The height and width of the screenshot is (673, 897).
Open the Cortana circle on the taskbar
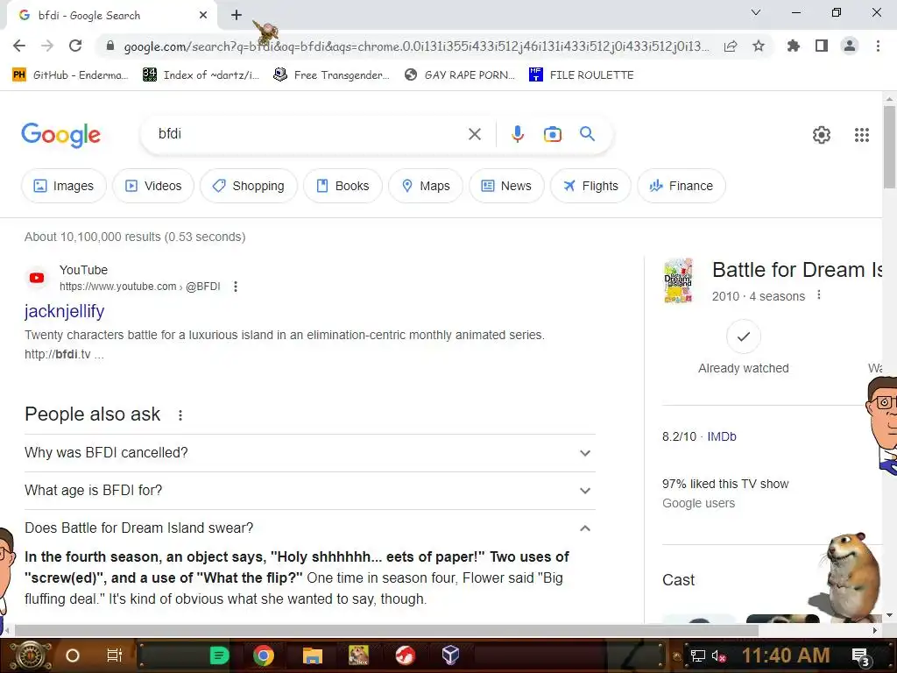(x=73, y=655)
